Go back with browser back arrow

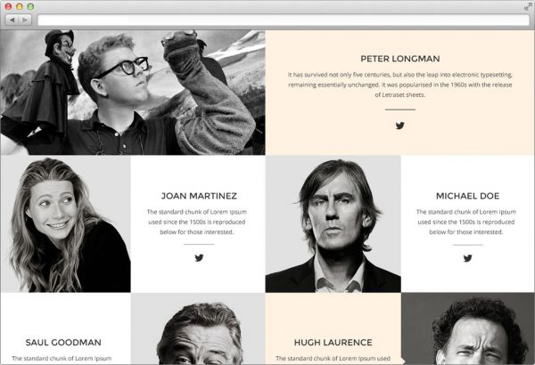click(x=12, y=20)
